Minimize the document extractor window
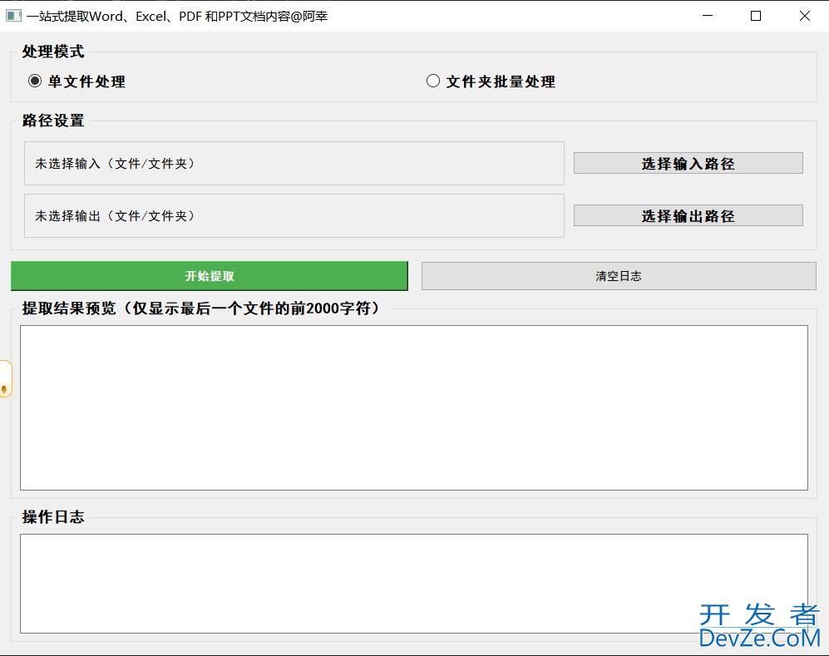829x656 pixels. pyautogui.click(x=708, y=16)
